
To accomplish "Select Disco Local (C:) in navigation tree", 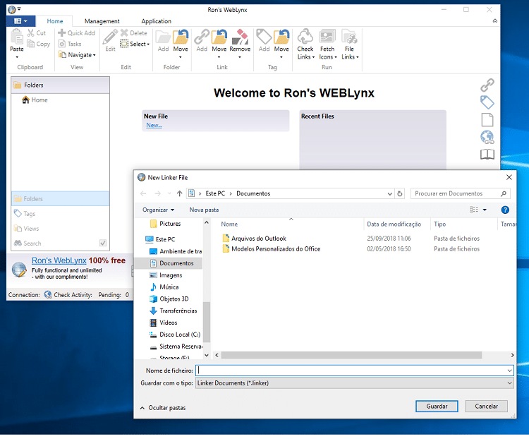I will point(175,335).
